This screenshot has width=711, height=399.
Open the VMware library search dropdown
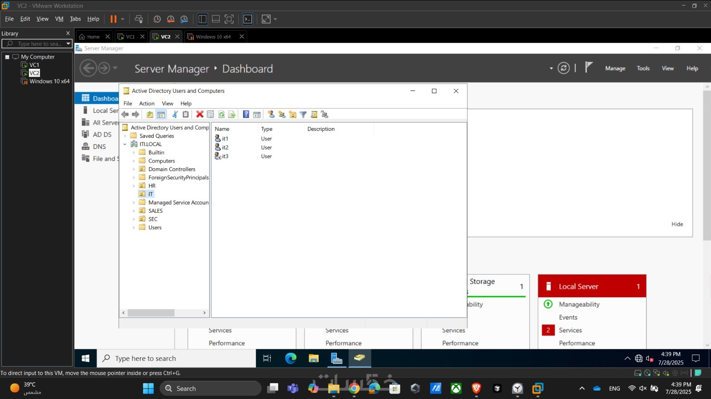pyautogui.click(x=68, y=43)
